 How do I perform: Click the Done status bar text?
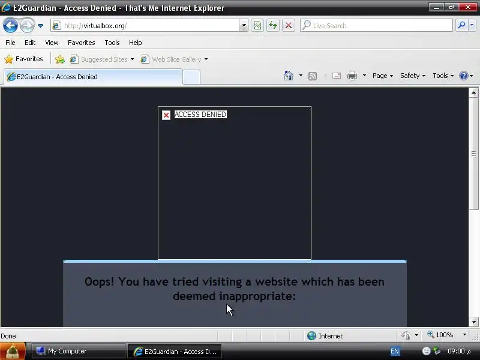point(8,336)
